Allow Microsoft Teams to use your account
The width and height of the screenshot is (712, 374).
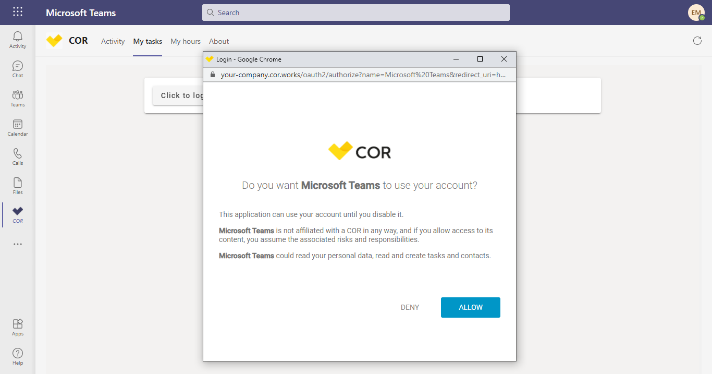point(471,307)
